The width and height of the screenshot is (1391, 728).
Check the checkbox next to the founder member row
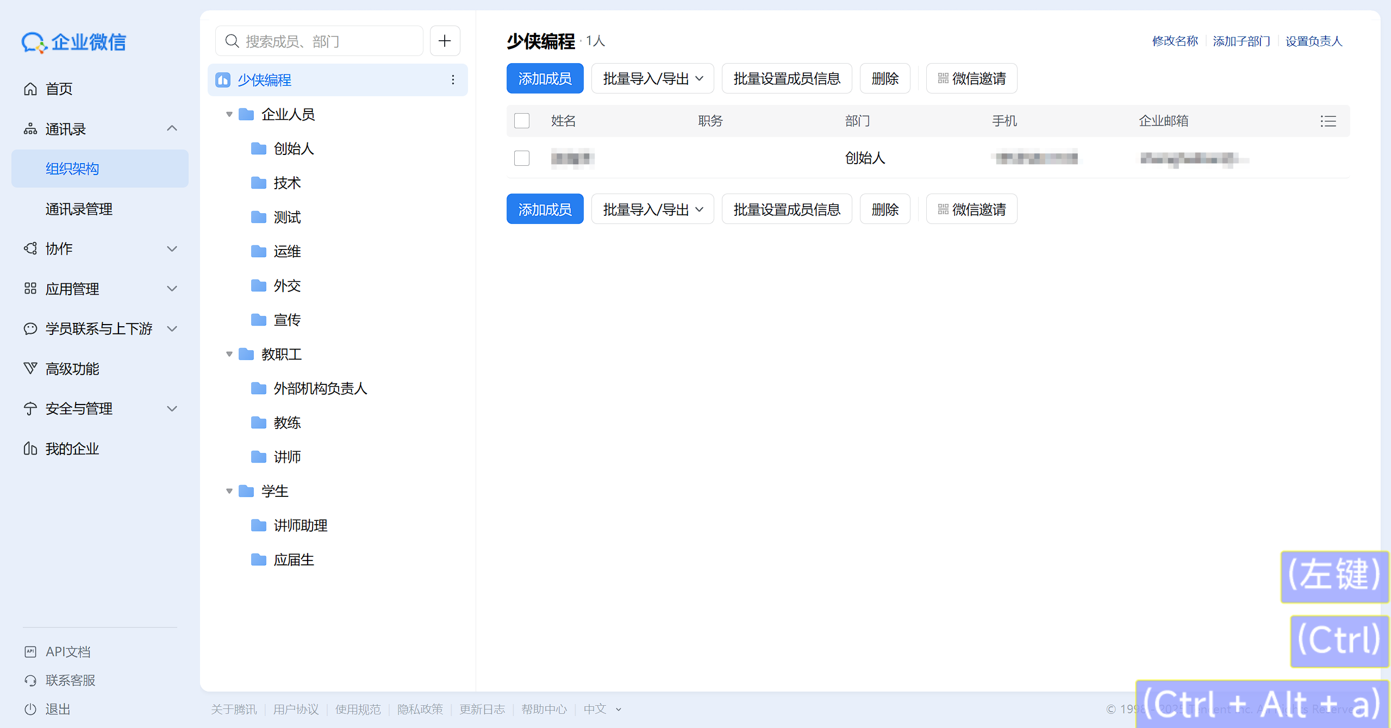point(521,158)
